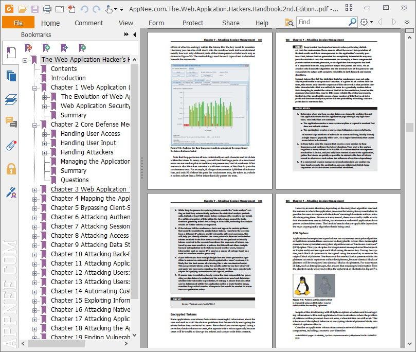The image size is (416, 352).
Task: Click the bookmark icon with green badge
Action: (x=82, y=48)
